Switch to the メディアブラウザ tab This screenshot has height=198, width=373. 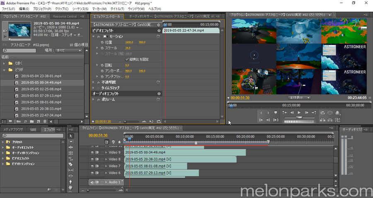click(13, 130)
